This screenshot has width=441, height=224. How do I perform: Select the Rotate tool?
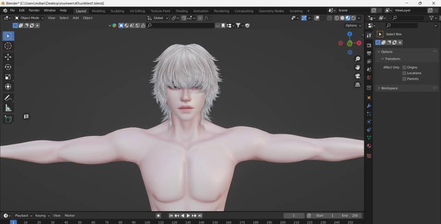tap(8, 67)
